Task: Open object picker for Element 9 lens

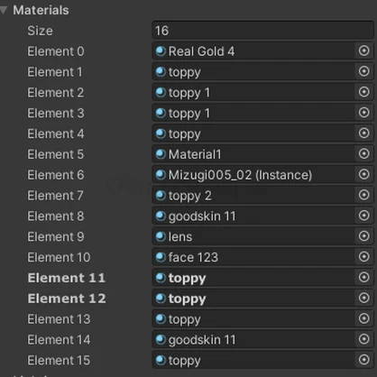Action: click(363, 236)
